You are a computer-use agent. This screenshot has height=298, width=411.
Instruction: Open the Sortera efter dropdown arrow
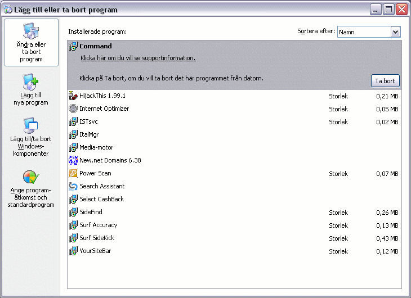pos(396,32)
